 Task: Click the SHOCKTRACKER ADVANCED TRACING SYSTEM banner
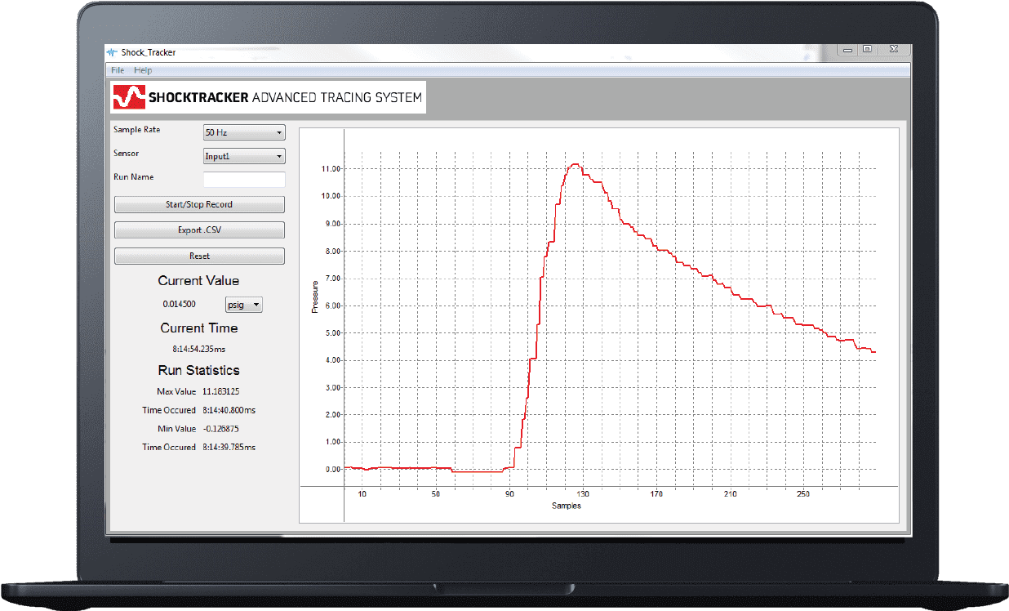coord(278,97)
